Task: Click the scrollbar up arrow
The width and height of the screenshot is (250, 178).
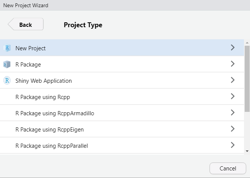Action: pos(247,43)
